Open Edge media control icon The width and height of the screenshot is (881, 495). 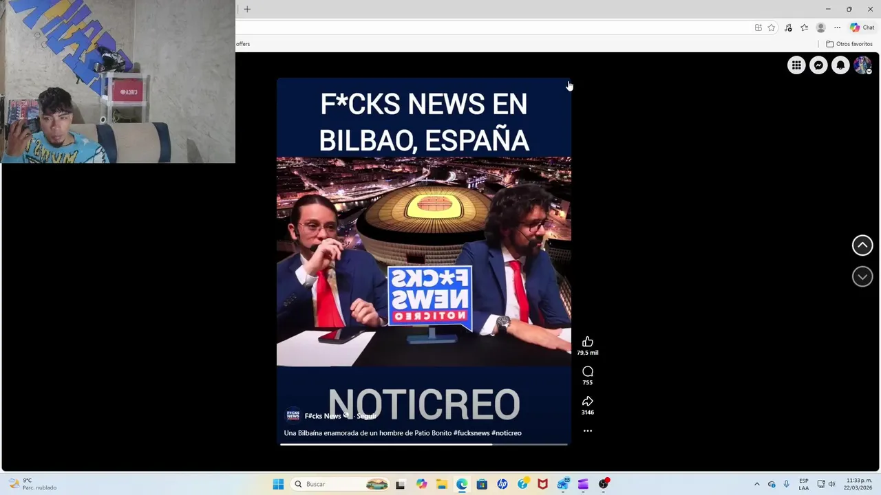click(788, 27)
